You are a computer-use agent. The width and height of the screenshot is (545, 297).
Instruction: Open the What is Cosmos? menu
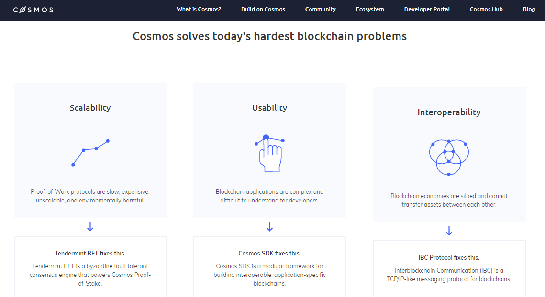point(199,9)
